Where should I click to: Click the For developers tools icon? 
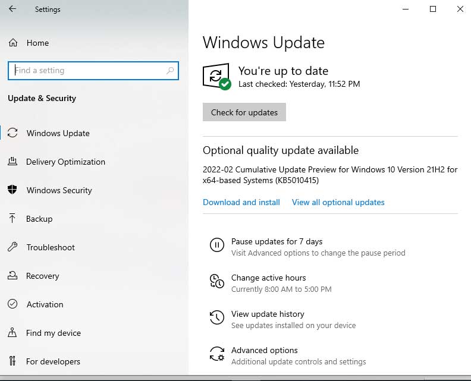pyautogui.click(x=12, y=361)
